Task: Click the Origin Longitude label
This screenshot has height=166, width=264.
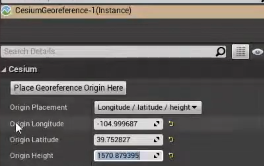Action: 37,124
